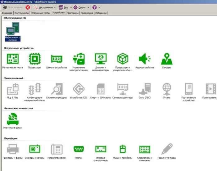Click purple help question icon
The height and width of the screenshot is (171, 217).
[x=94, y=7]
